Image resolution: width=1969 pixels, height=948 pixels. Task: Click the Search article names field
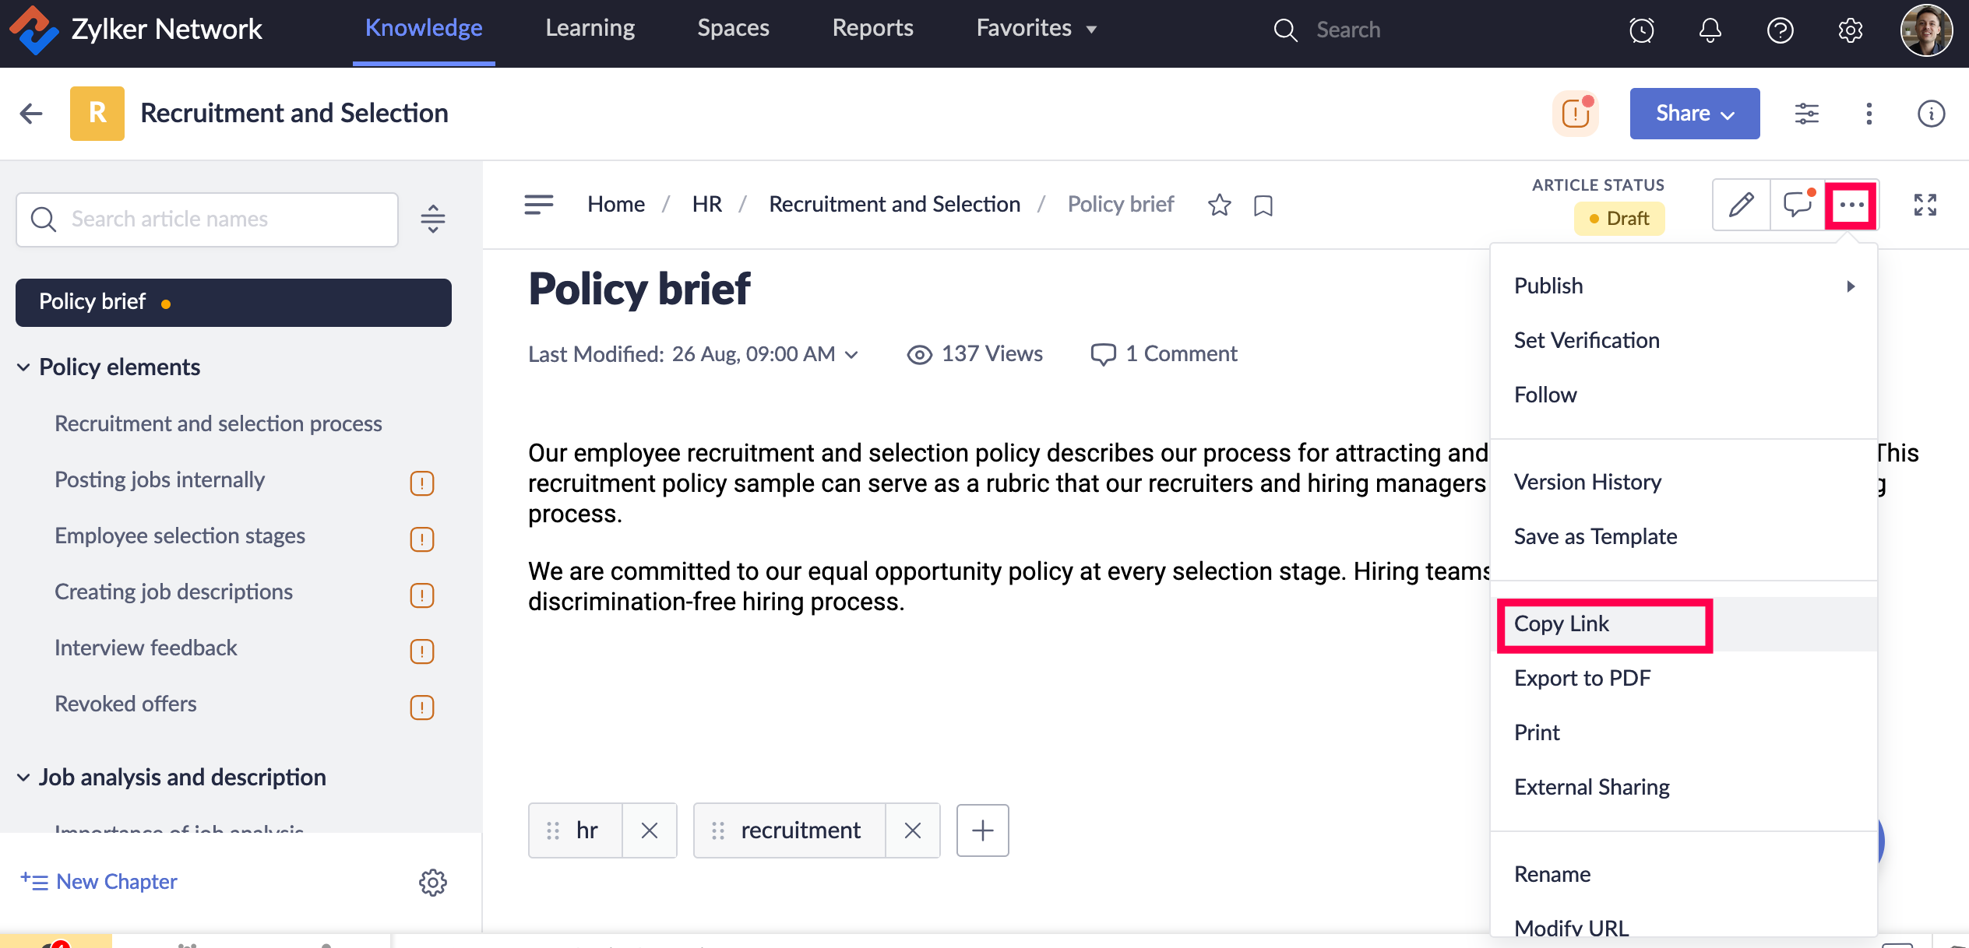pyautogui.click(x=207, y=219)
